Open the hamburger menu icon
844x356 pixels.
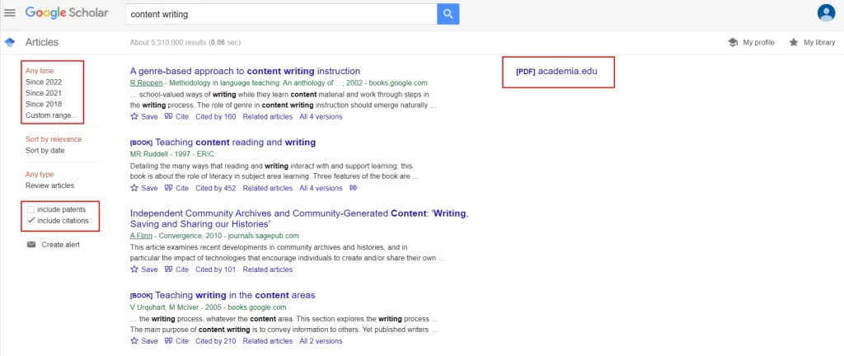(10, 13)
